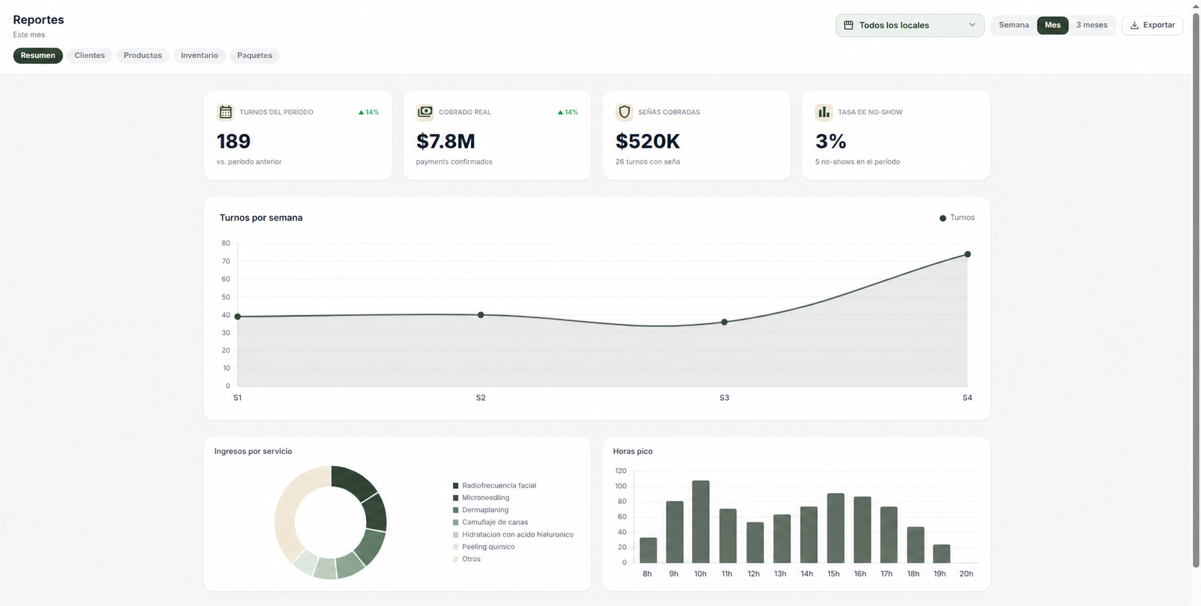The width and height of the screenshot is (1201, 606).
Task: Click the 16h bar in Horas pico
Action: point(862,530)
